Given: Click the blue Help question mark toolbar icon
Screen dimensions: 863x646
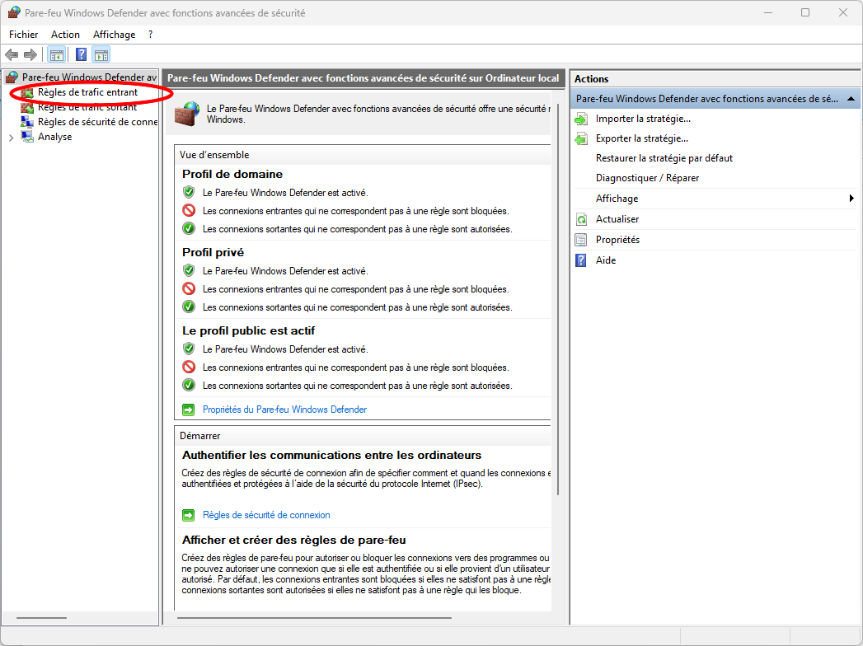Looking at the screenshot, I should [x=81, y=55].
